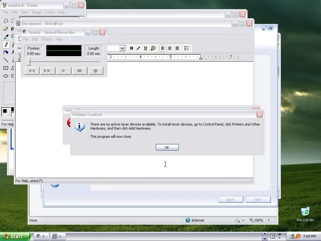
Task: Click the Sound Recorder position slider thumb
Action: pos(29,62)
